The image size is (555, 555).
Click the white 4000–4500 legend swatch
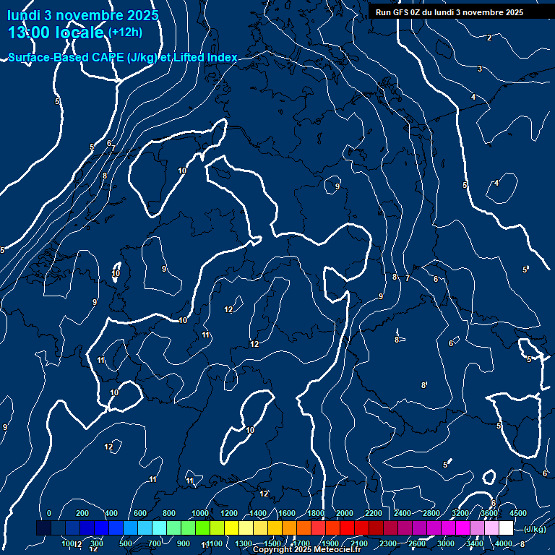tap(506, 528)
